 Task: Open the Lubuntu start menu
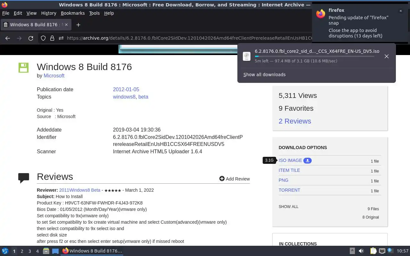click(5, 251)
